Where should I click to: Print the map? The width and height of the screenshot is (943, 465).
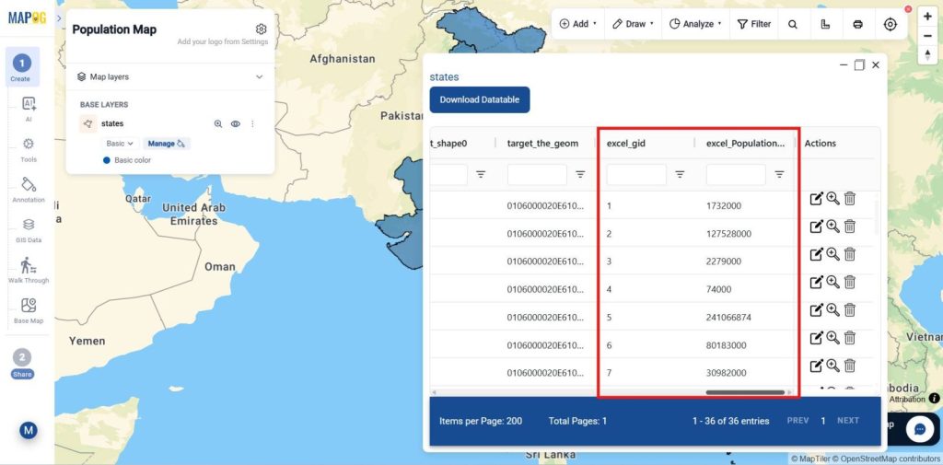coord(857,24)
